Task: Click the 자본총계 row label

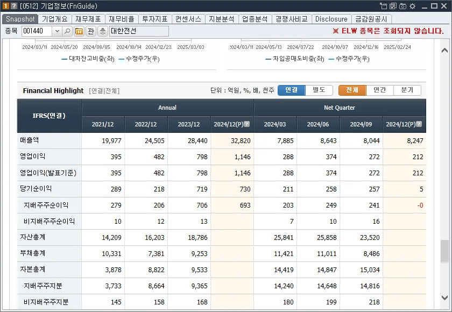Action: (x=33, y=270)
